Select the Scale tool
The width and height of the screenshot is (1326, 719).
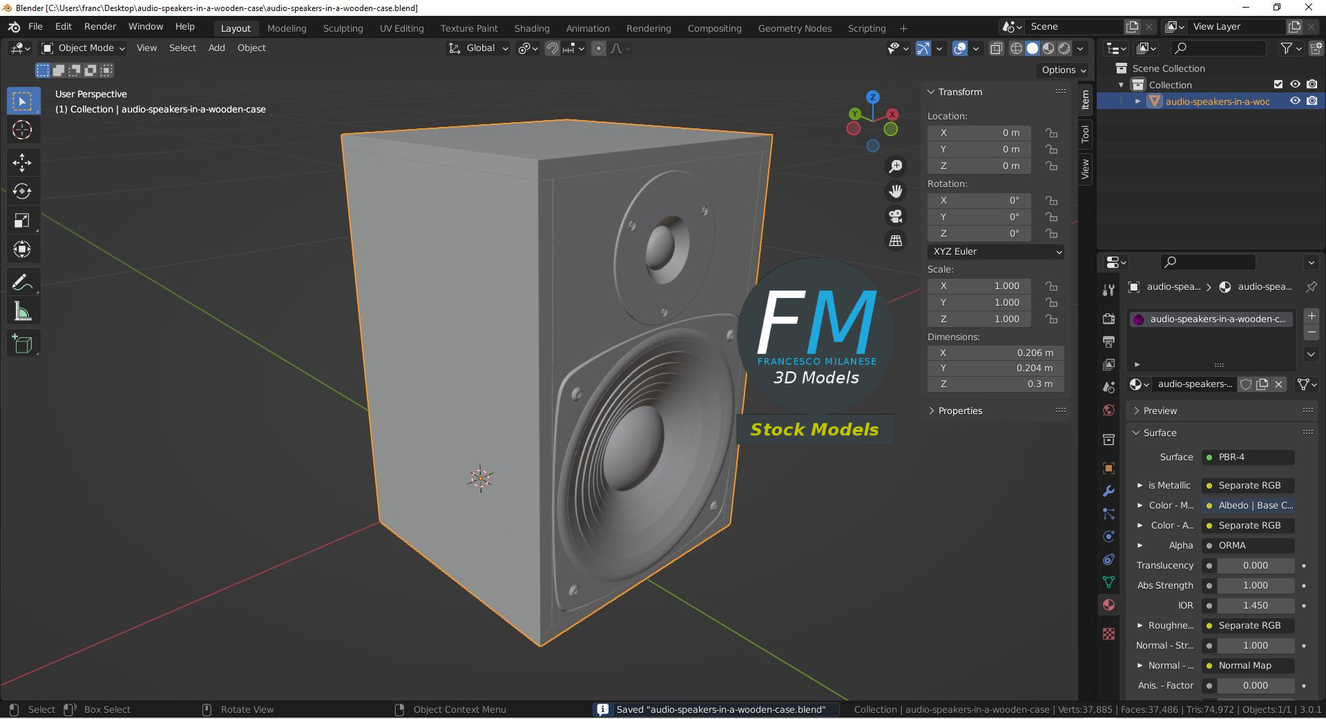22,220
